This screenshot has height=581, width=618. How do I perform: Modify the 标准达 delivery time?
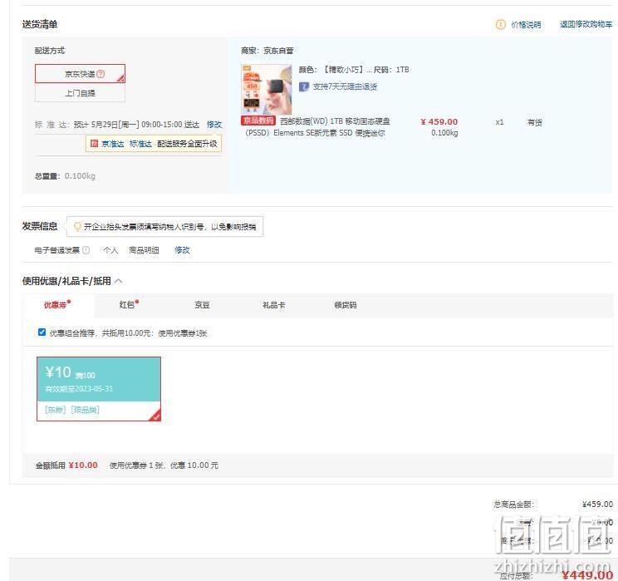214,125
